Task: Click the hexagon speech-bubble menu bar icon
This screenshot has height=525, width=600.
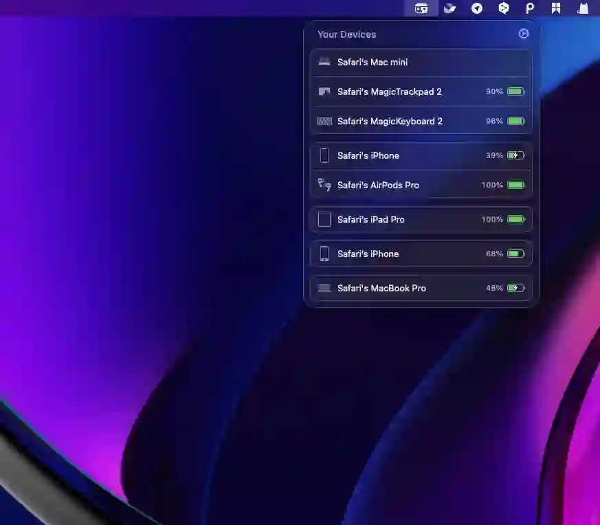Action: (504, 8)
